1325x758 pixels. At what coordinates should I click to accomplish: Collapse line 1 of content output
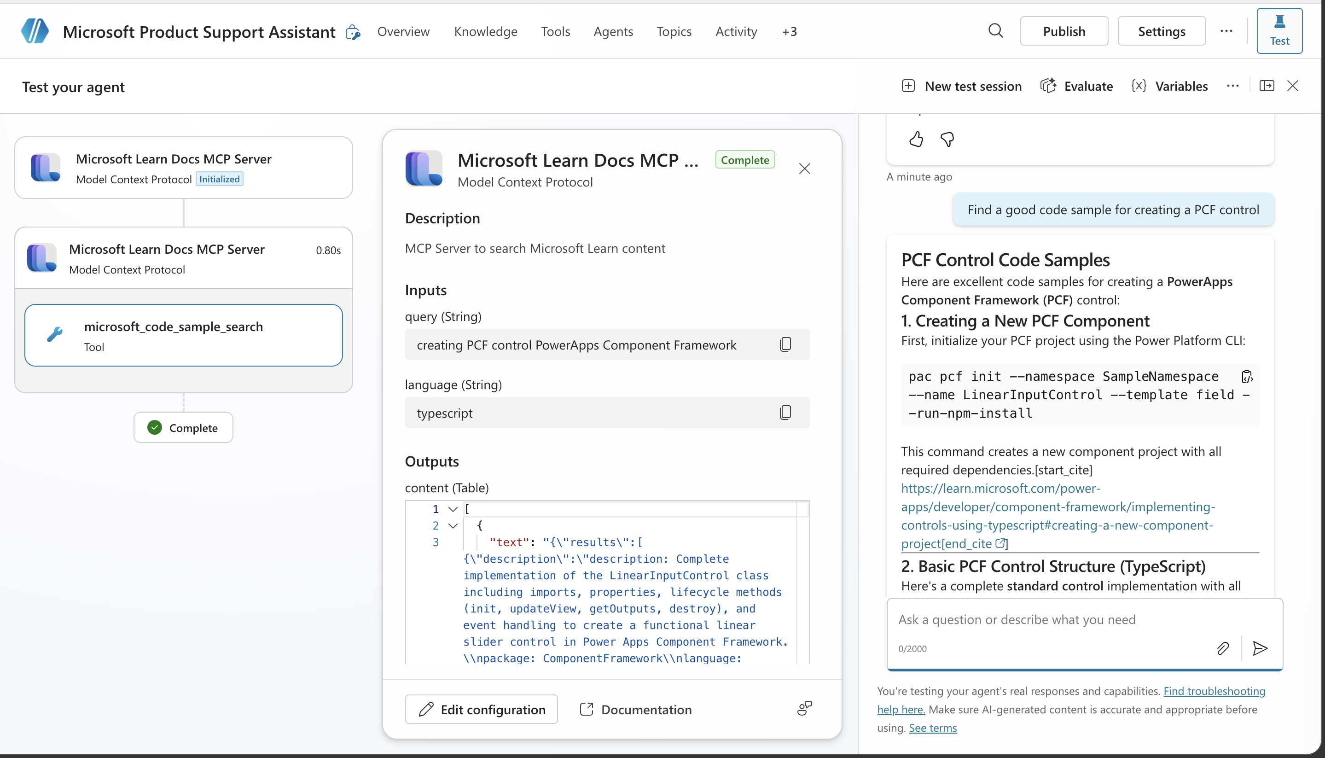[453, 508]
